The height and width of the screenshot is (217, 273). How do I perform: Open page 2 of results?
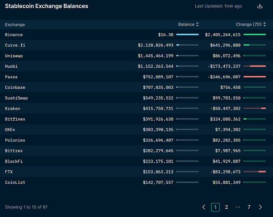click(226, 207)
